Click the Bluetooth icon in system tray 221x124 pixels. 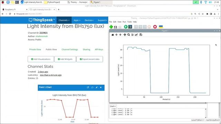click(x=201, y=2)
